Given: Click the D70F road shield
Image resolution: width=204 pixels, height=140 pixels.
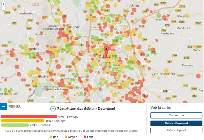Looking at the screenshot, I should (x=163, y=3).
